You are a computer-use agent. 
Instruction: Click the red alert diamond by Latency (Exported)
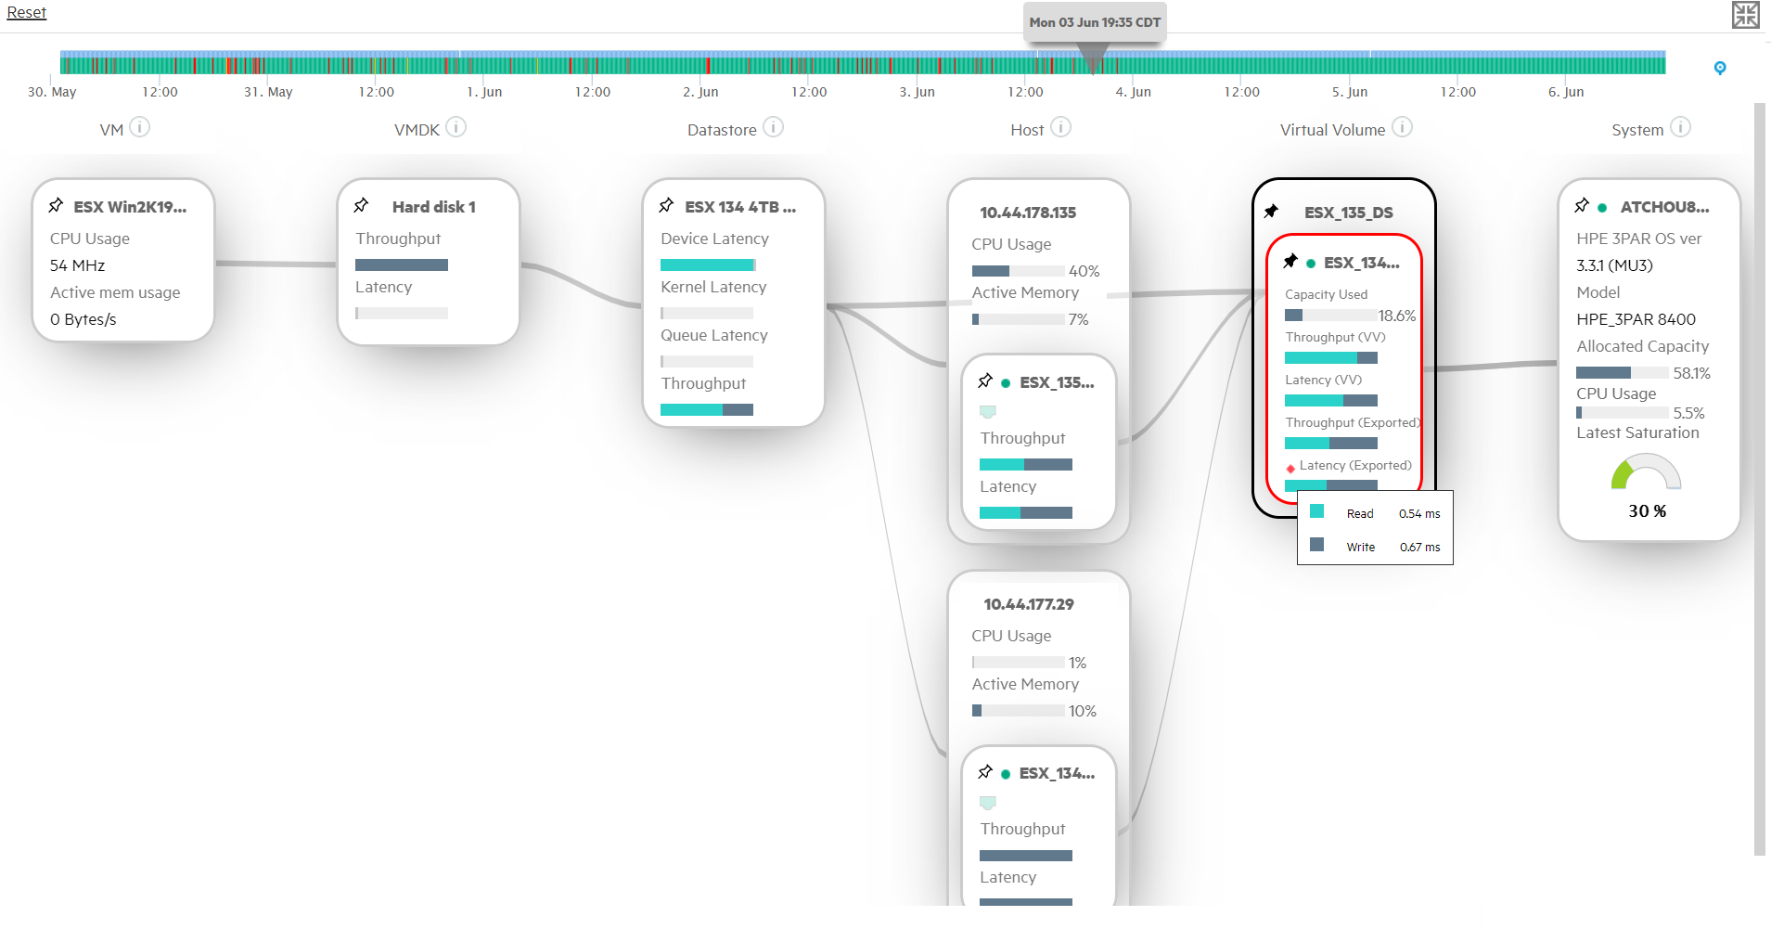1290,469
